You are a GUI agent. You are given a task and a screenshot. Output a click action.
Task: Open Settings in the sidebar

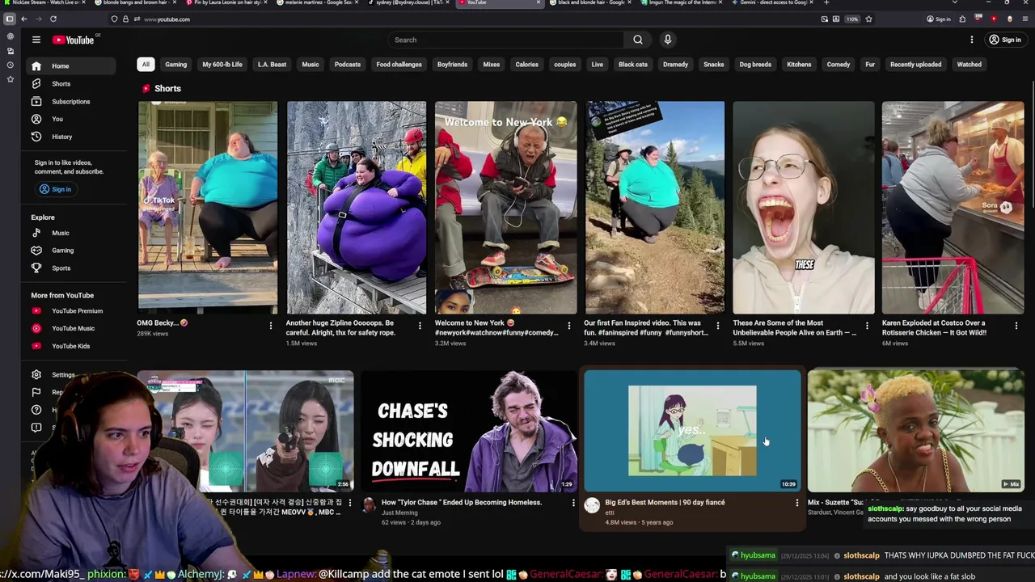[63, 375]
